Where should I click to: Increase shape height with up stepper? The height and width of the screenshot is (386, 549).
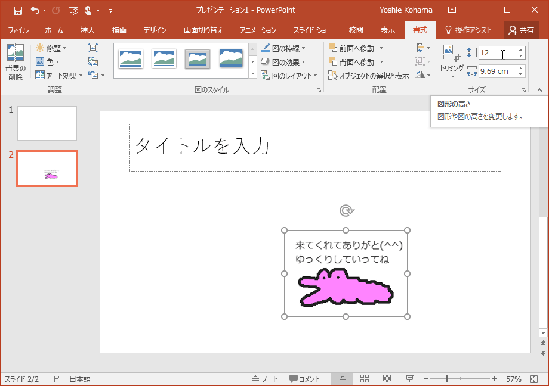coord(520,49)
